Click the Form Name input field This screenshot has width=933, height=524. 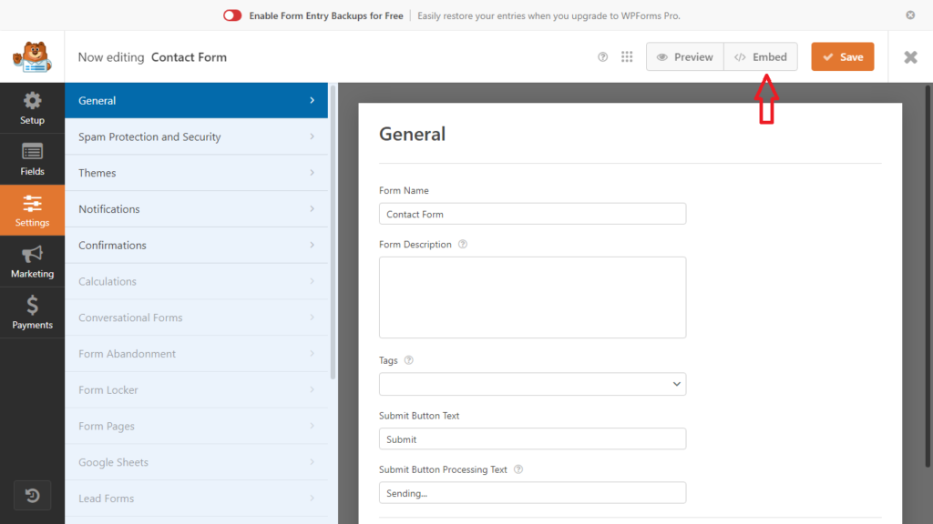[532, 214]
